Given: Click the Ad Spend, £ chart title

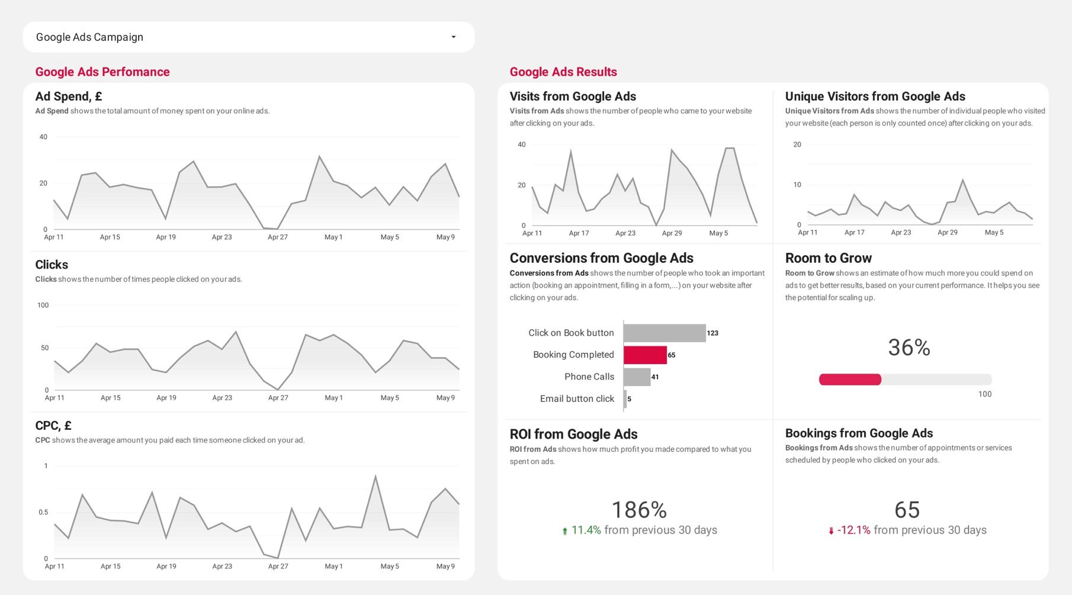Looking at the screenshot, I should pos(69,97).
